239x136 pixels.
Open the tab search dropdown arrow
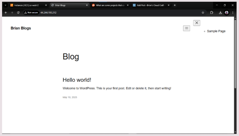(5, 5)
